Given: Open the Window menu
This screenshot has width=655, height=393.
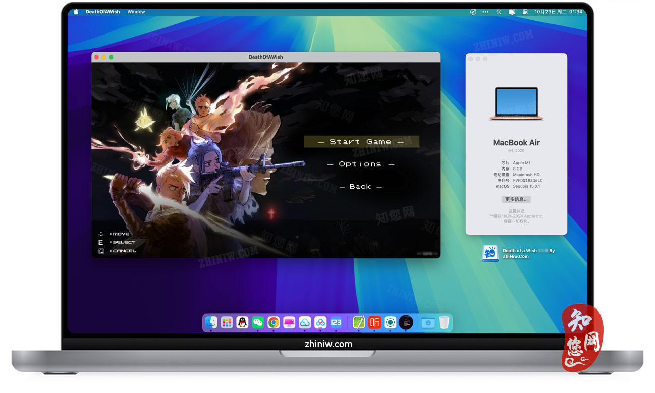Looking at the screenshot, I should pos(136,12).
